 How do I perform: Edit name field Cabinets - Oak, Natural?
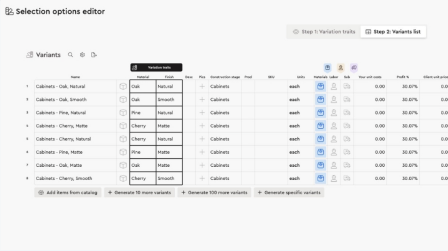76,86
